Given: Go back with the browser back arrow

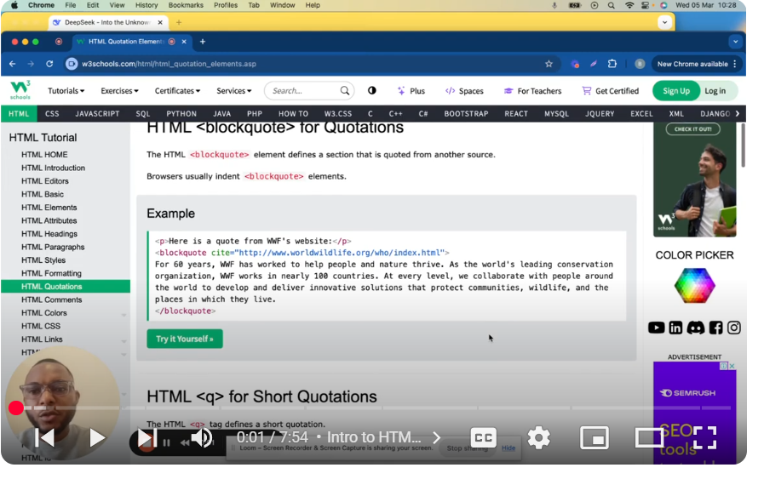Looking at the screenshot, I should tap(13, 64).
